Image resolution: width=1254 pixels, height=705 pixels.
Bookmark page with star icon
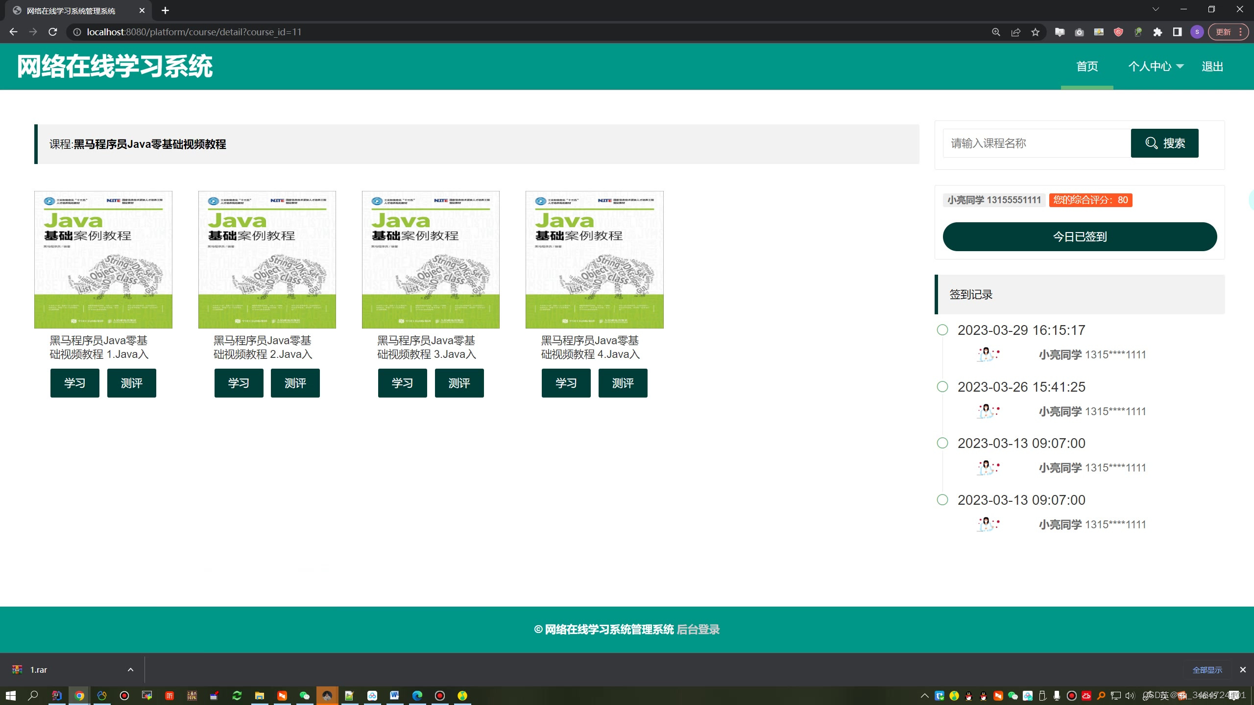(x=1035, y=32)
